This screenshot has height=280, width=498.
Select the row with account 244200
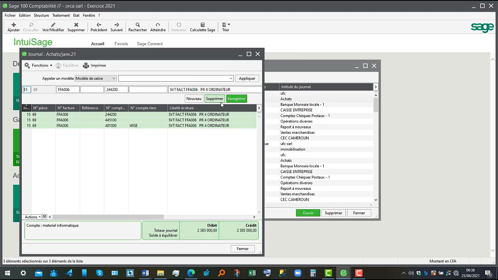[x=139, y=115]
